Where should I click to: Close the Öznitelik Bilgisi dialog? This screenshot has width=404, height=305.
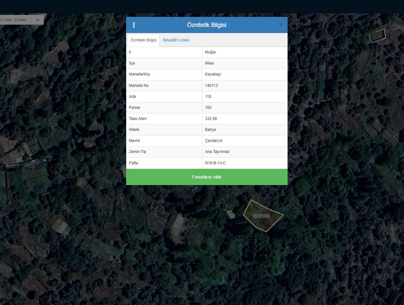pos(281,25)
